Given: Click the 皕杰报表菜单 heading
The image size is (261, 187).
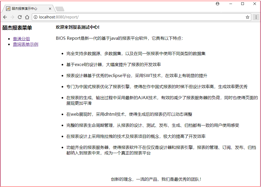Looking at the screenshot, I should coord(17,28).
